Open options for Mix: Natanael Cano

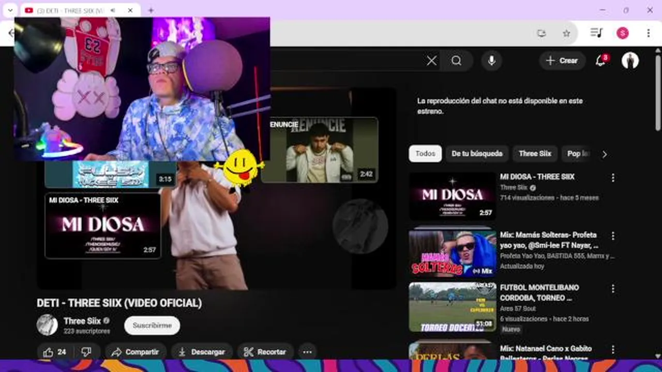pyautogui.click(x=613, y=350)
